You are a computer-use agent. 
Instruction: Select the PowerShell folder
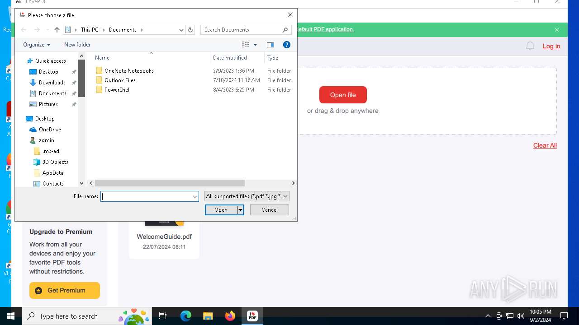118,90
